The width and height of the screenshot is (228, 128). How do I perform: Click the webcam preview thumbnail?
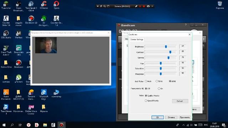click(x=46, y=45)
